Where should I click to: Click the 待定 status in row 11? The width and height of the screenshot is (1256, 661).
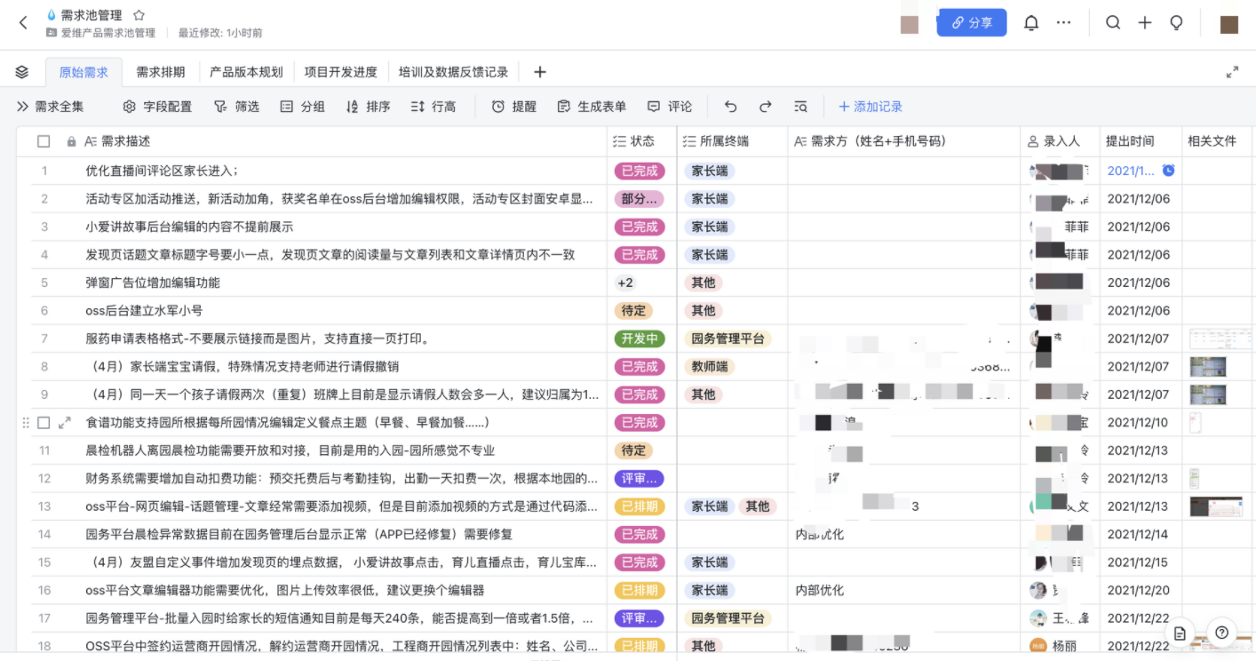(x=633, y=450)
